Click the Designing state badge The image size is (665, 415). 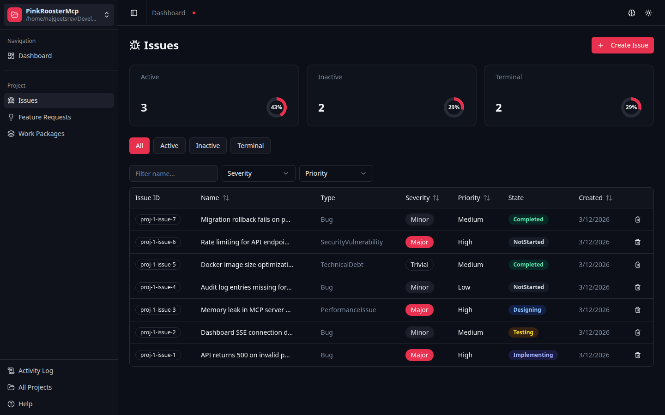click(x=527, y=310)
